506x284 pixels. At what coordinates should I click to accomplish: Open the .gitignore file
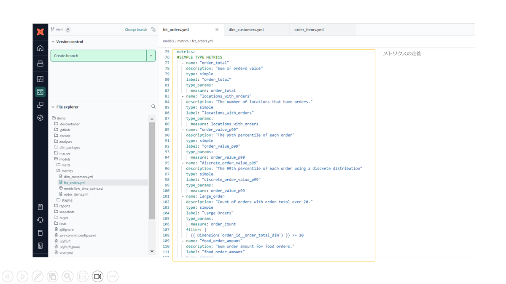click(x=64, y=230)
